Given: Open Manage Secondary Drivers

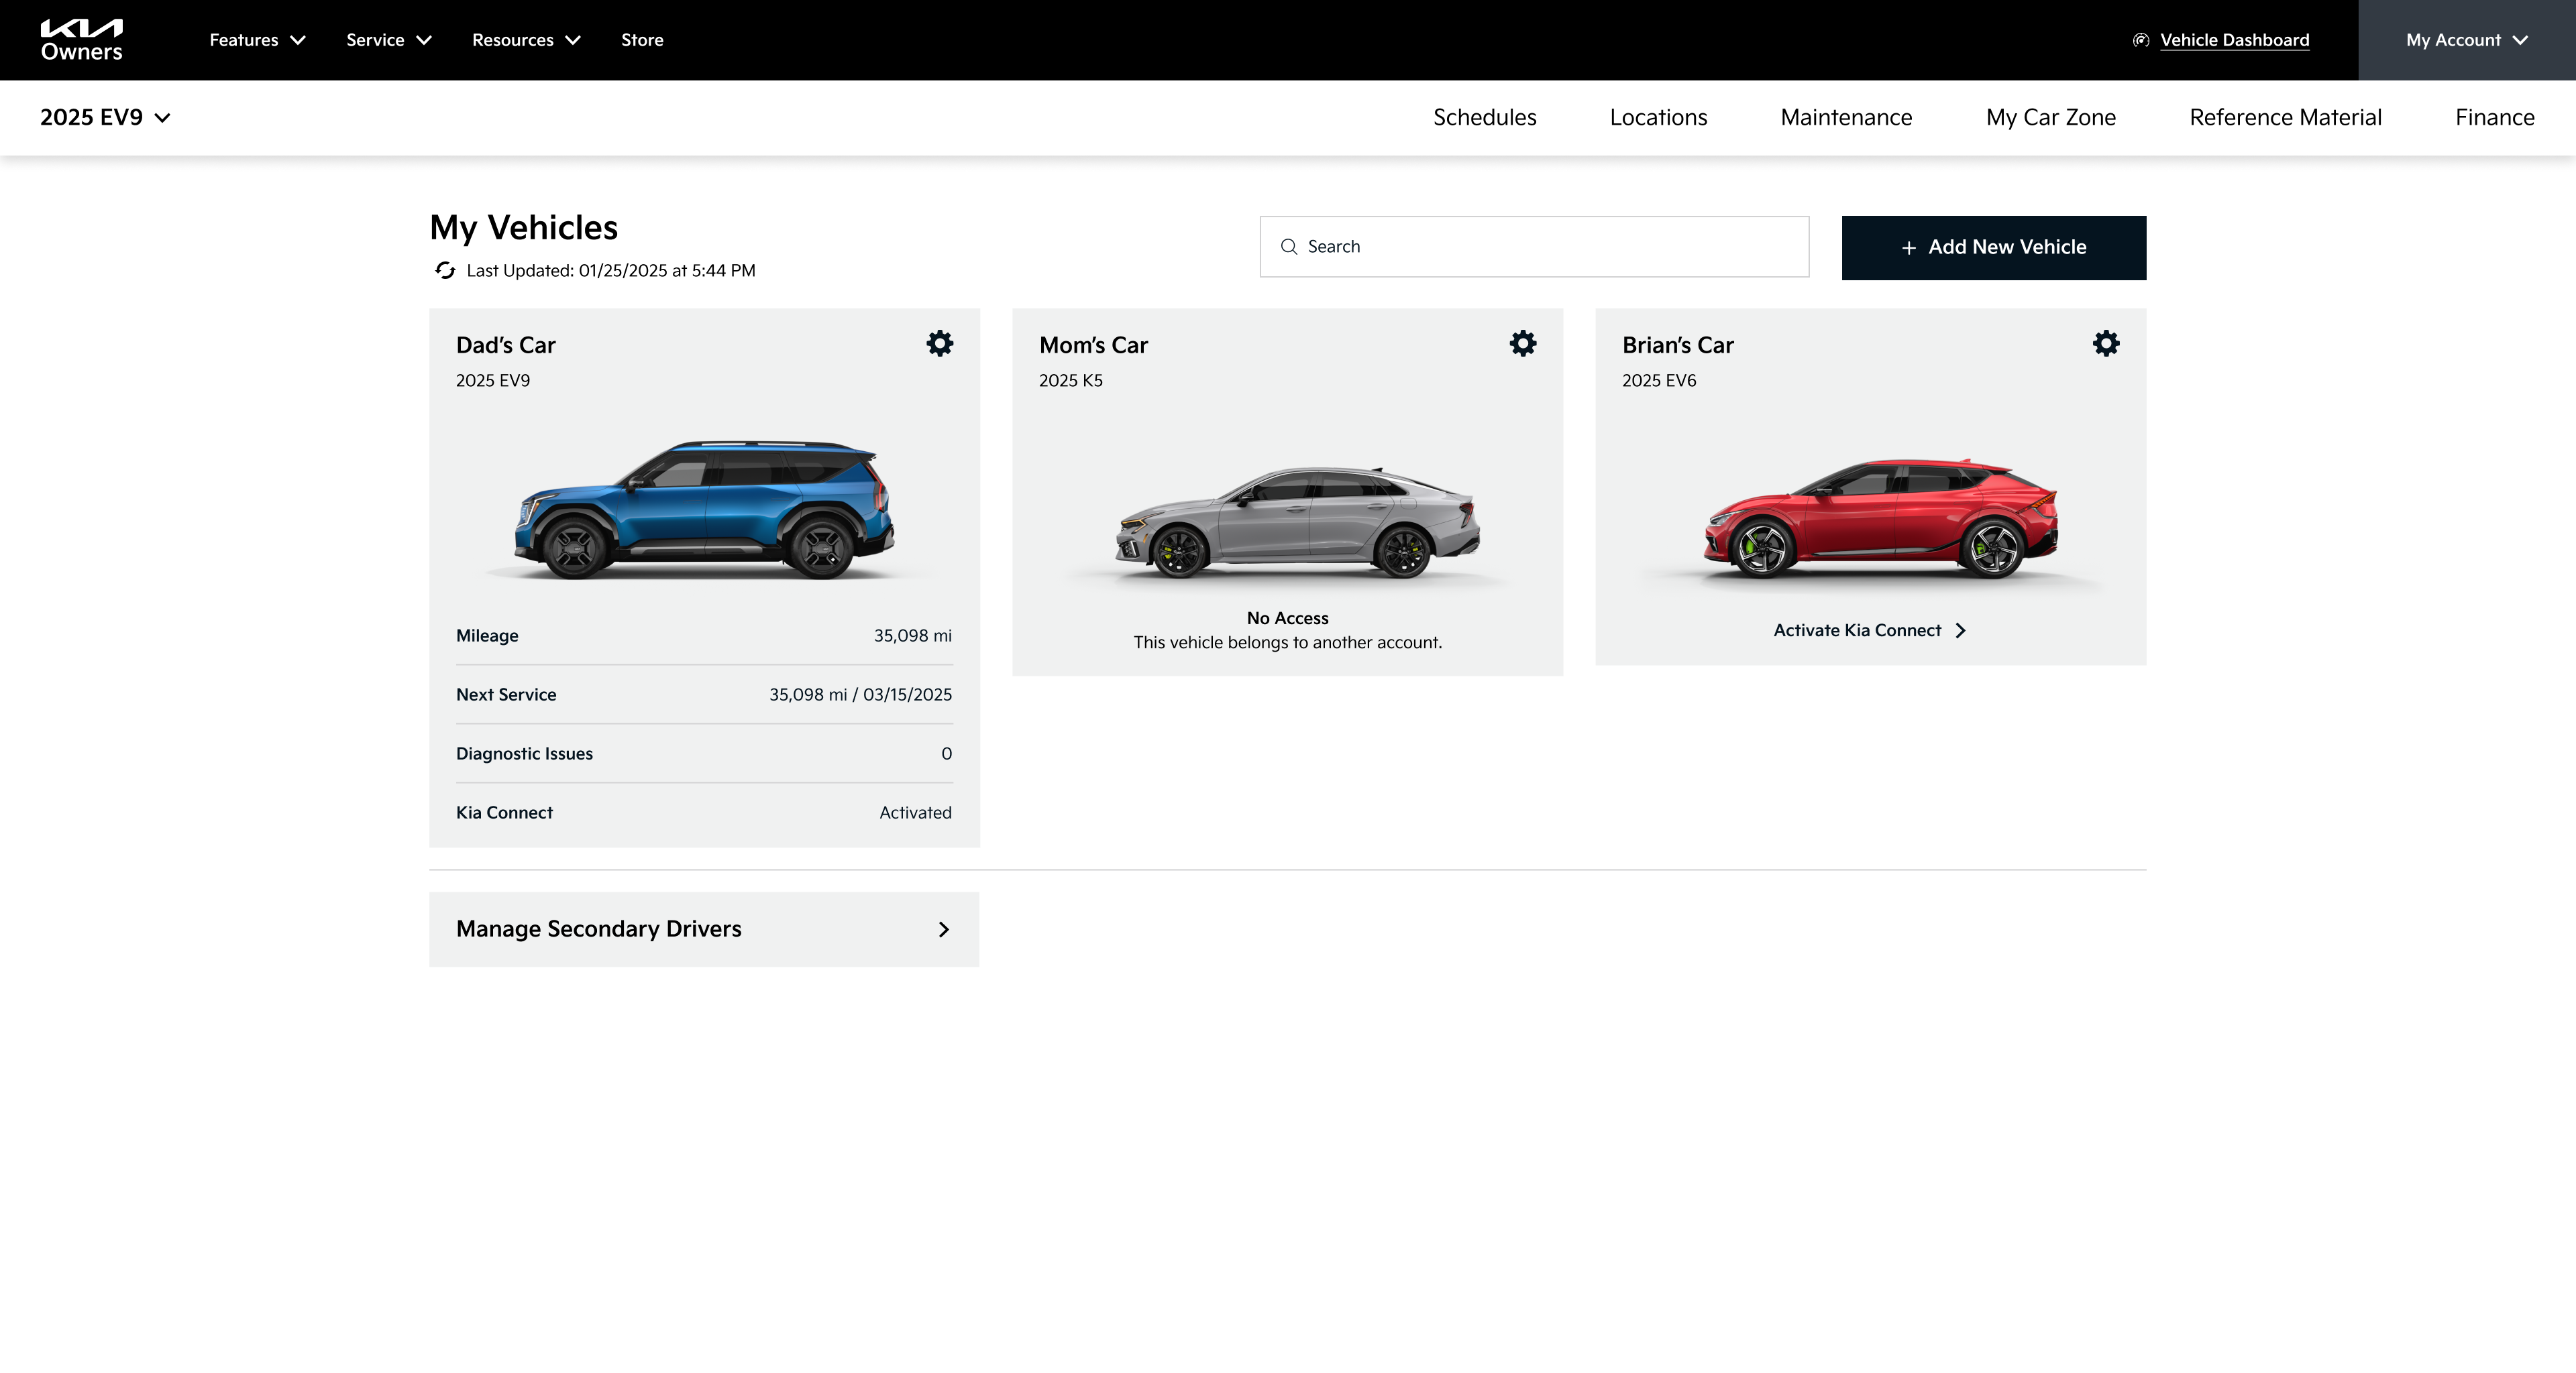Looking at the screenshot, I should (703, 929).
